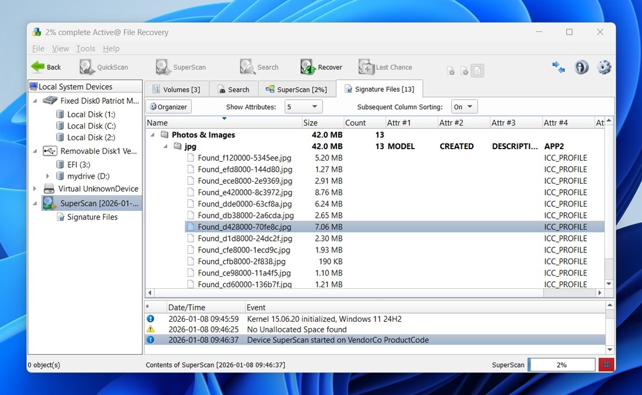Open the Show Attributes dropdown
The image size is (642, 395).
304,106
